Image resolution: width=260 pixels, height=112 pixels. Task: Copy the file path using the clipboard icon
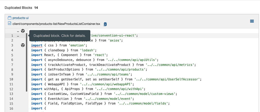105,24
